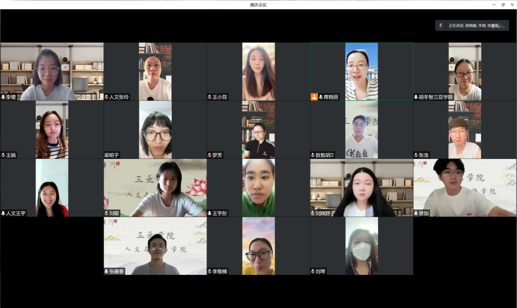Click the microphone icon beside 李珺

[3, 97]
